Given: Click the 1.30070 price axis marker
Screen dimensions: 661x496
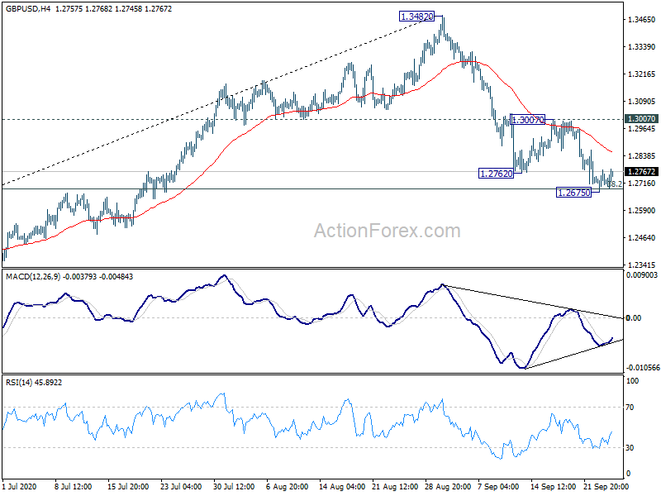Looking at the screenshot, I should (x=641, y=119).
